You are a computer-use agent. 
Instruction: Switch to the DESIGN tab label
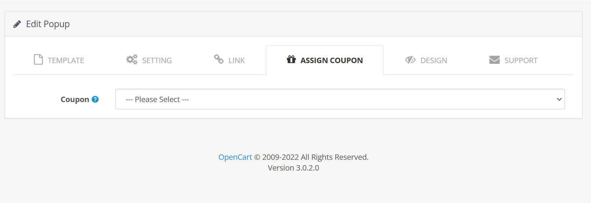(434, 60)
